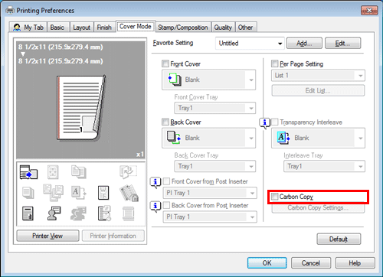This screenshot has height=277, width=383.
Task: Click info icon beside Back Cover from Post Inserter
Action: [155, 207]
